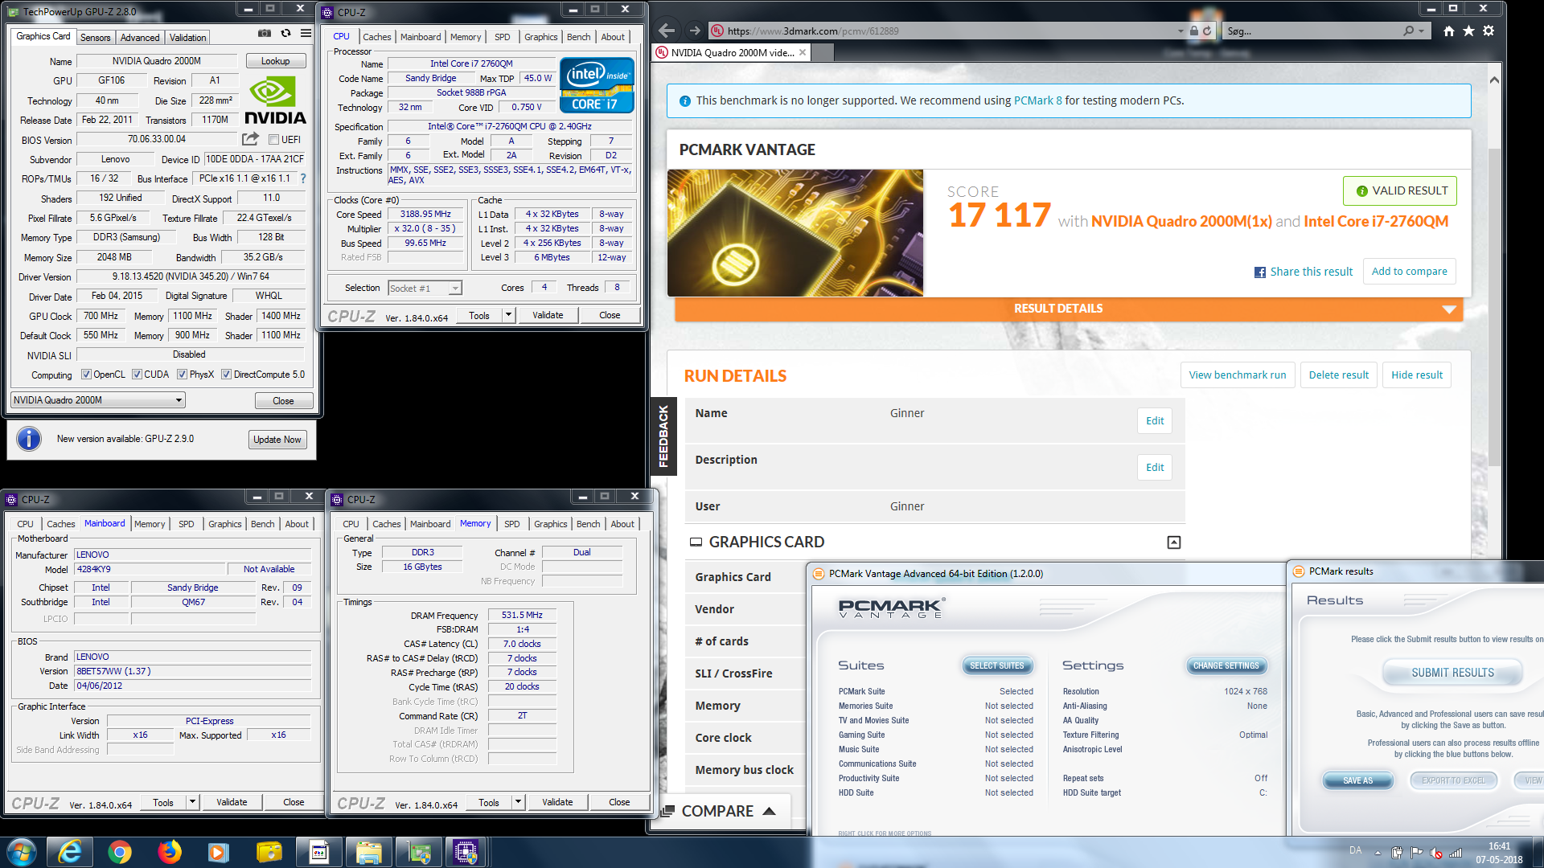Click the browser forward arrow
The image size is (1544, 868).
(695, 31)
